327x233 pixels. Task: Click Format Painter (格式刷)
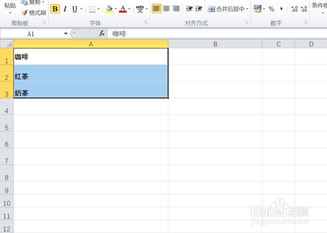tap(34, 13)
